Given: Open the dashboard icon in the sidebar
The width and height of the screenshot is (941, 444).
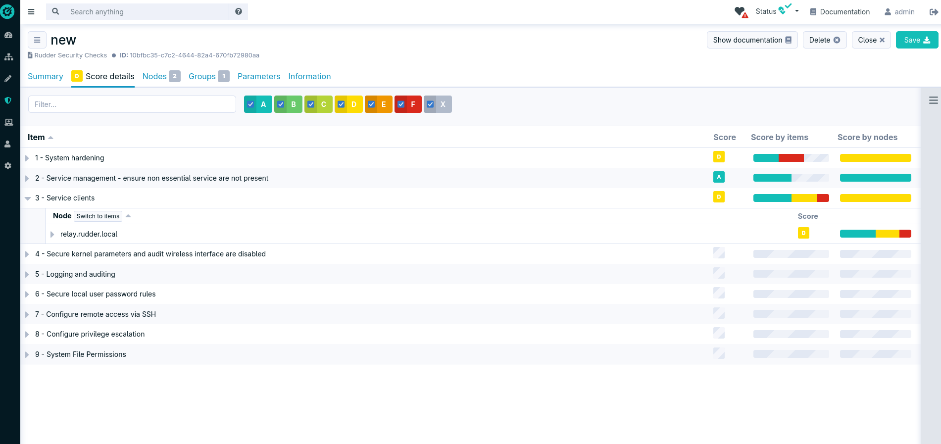Looking at the screenshot, I should coord(8,35).
